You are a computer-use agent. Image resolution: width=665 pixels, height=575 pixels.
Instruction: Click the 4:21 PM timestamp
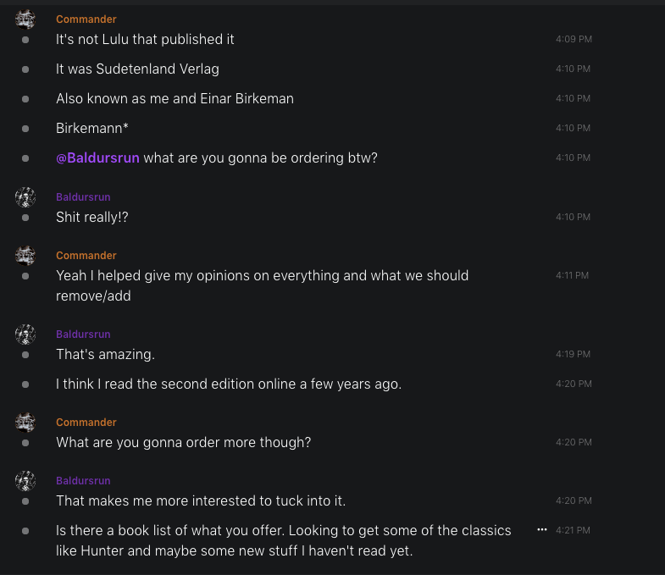(574, 531)
